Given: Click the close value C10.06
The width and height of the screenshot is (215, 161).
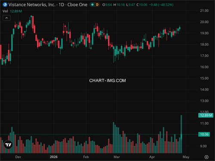Looking at the screenshot, I should click(142, 5).
